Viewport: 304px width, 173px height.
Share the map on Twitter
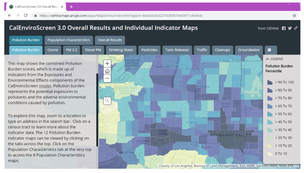click(290, 28)
